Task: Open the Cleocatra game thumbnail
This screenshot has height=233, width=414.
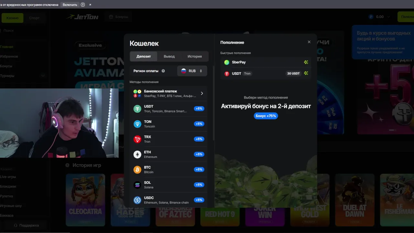Action: pyautogui.click(x=85, y=200)
